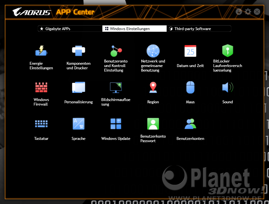Screen dimensions: 269x204
Task: Click the 'Energie Einstellungen' label
Action: 41,66
